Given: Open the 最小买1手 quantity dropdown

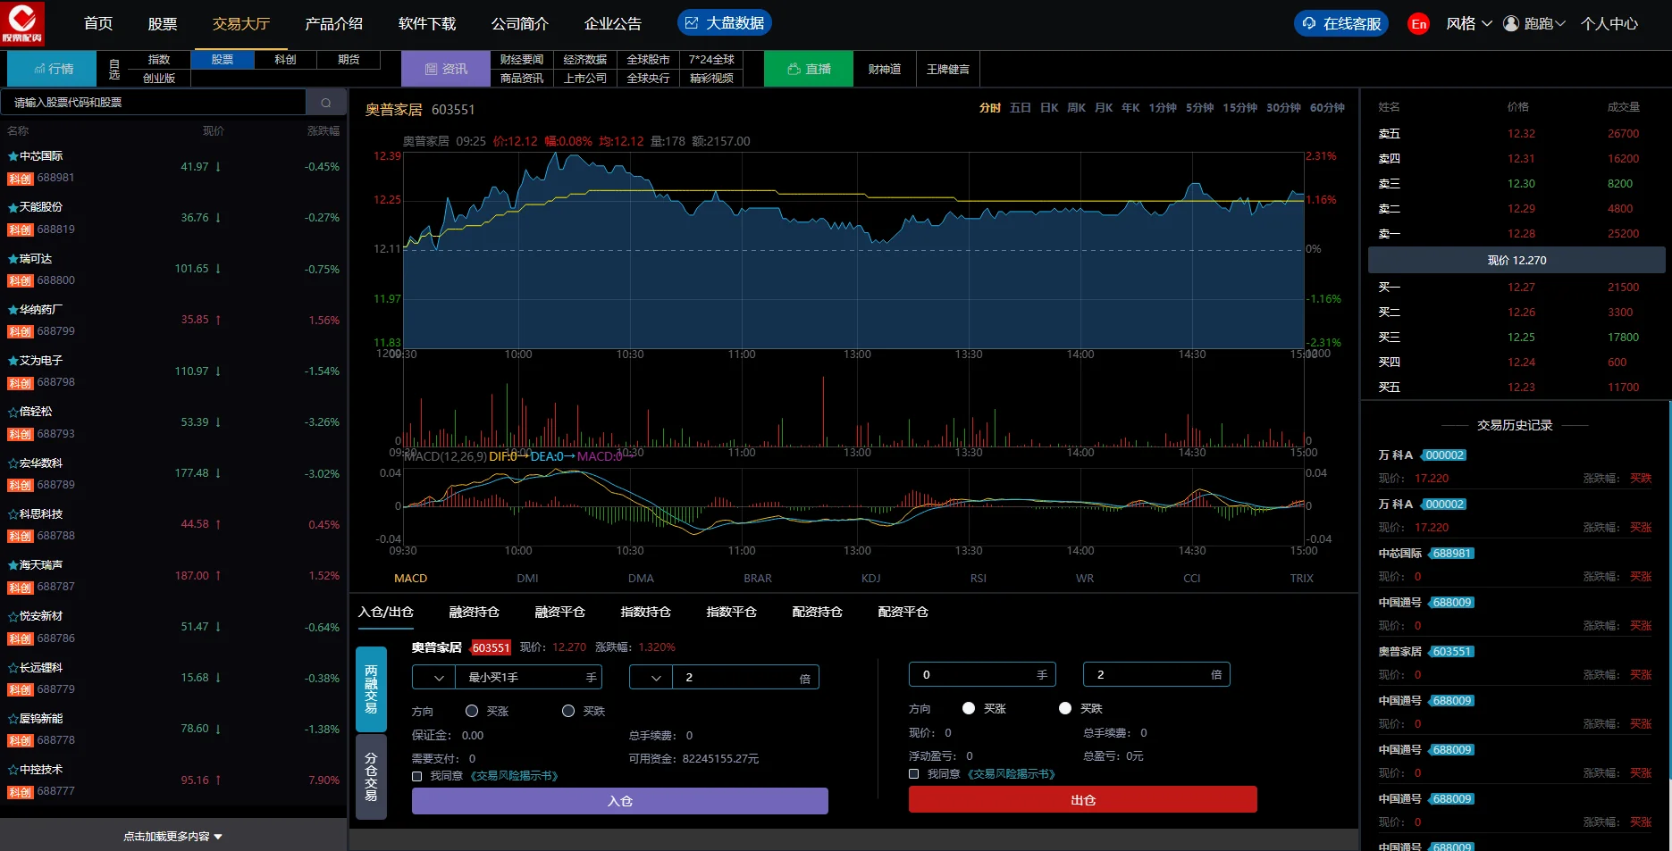Looking at the screenshot, I should [x=438, y=679].
